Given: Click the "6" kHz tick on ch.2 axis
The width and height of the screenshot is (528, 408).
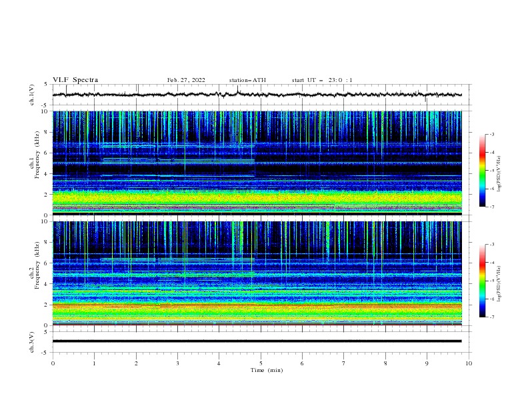Looking at the screenshot, I should point(47,263).
